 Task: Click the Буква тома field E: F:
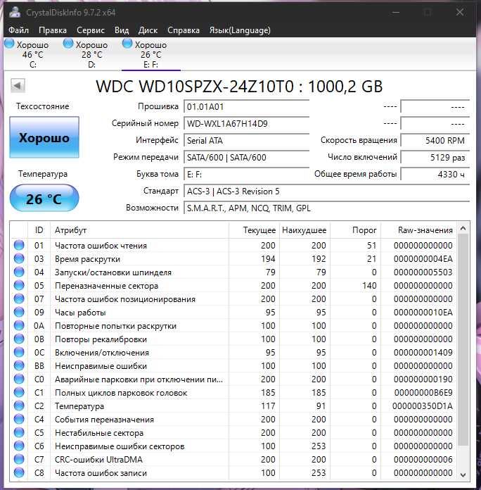247,175
